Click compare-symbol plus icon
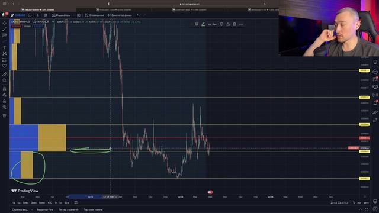379x213 pixels. (30, 15)
